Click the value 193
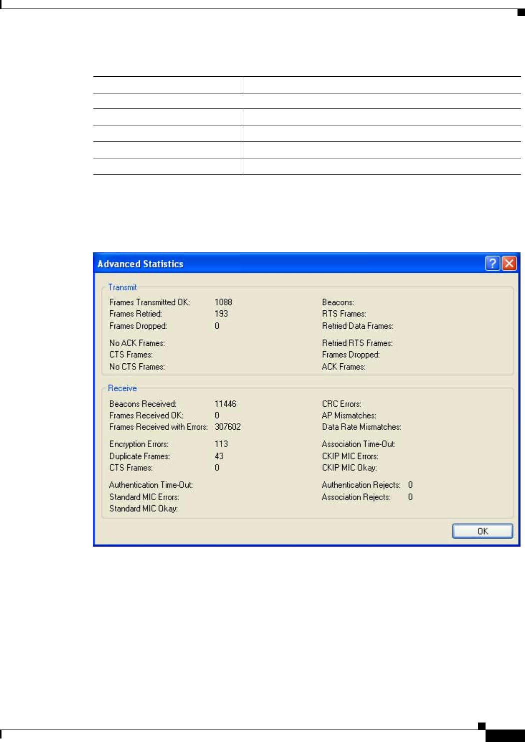The width and height of the screenshot is (525, 742). click(221, 314)
